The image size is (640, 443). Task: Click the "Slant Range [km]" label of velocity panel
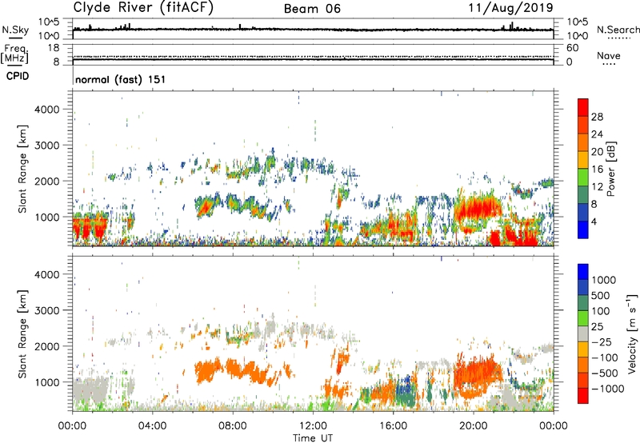tap(22, 334)
